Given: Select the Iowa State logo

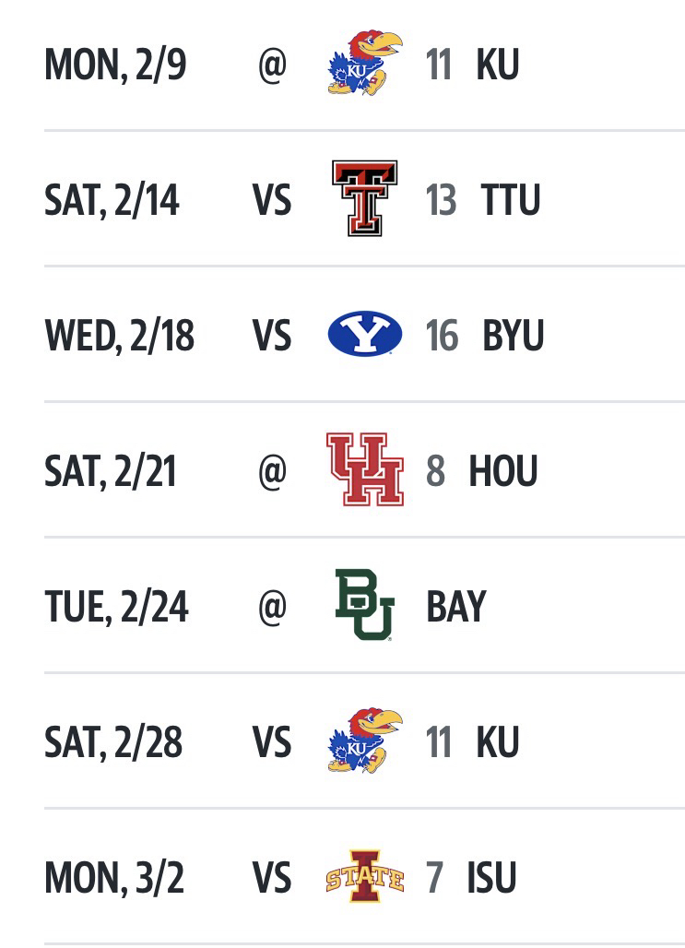Looking at the screenshot, I should (365, 876).
